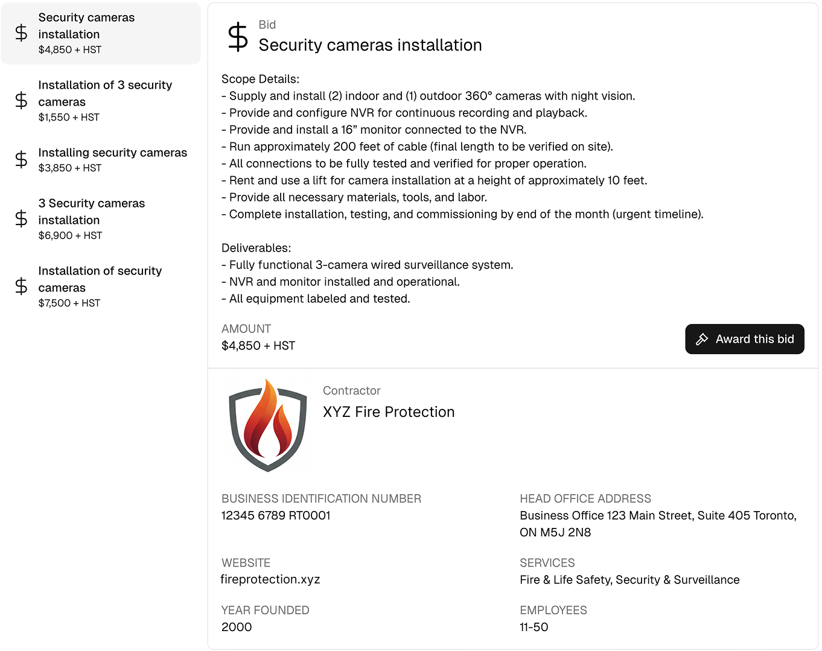The width and height of the screenshot is (822, 651).
Task: Click the "Security cameras installation" bid heading
Action: click(370, 45)
